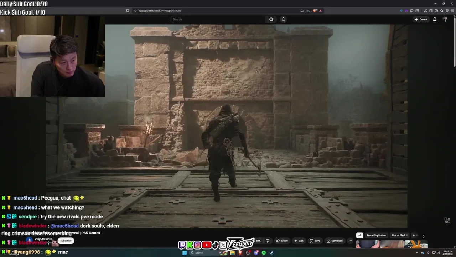Open the taskbar clock showing 11:41 PM
Screen dimensions: 456x257
(x=448, y=253)
